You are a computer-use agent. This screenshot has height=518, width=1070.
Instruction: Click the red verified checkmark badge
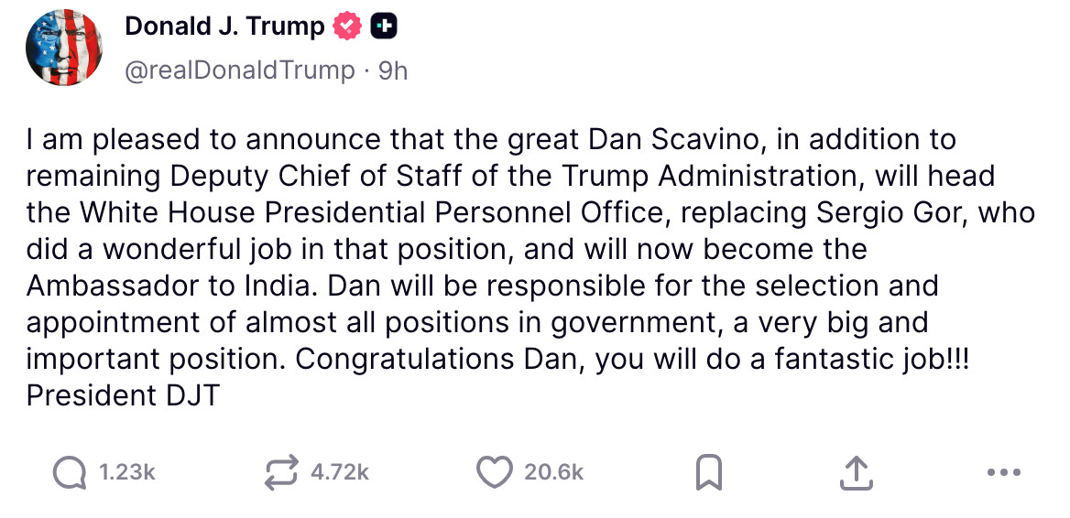coord(347,27)
